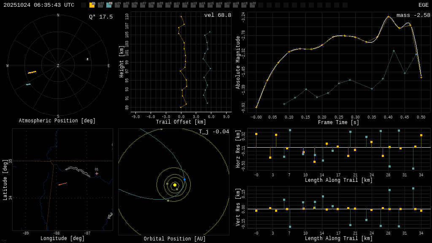Click the blue Earth dot on the orbit
Image resolution: width=432 pixels, height=243 pixels.
click(x=184, y=179)
